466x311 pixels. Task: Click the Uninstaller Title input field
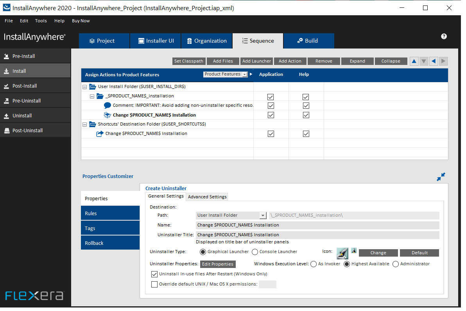pos(317,235)
